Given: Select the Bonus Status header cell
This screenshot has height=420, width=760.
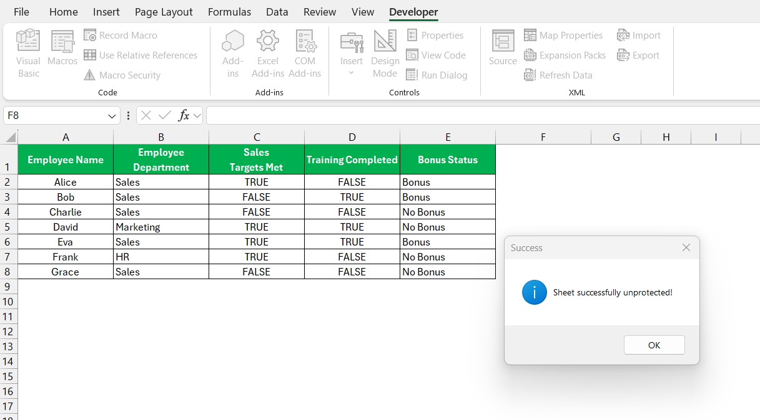Looking at the screenshot, I should [x=448, y=160].
